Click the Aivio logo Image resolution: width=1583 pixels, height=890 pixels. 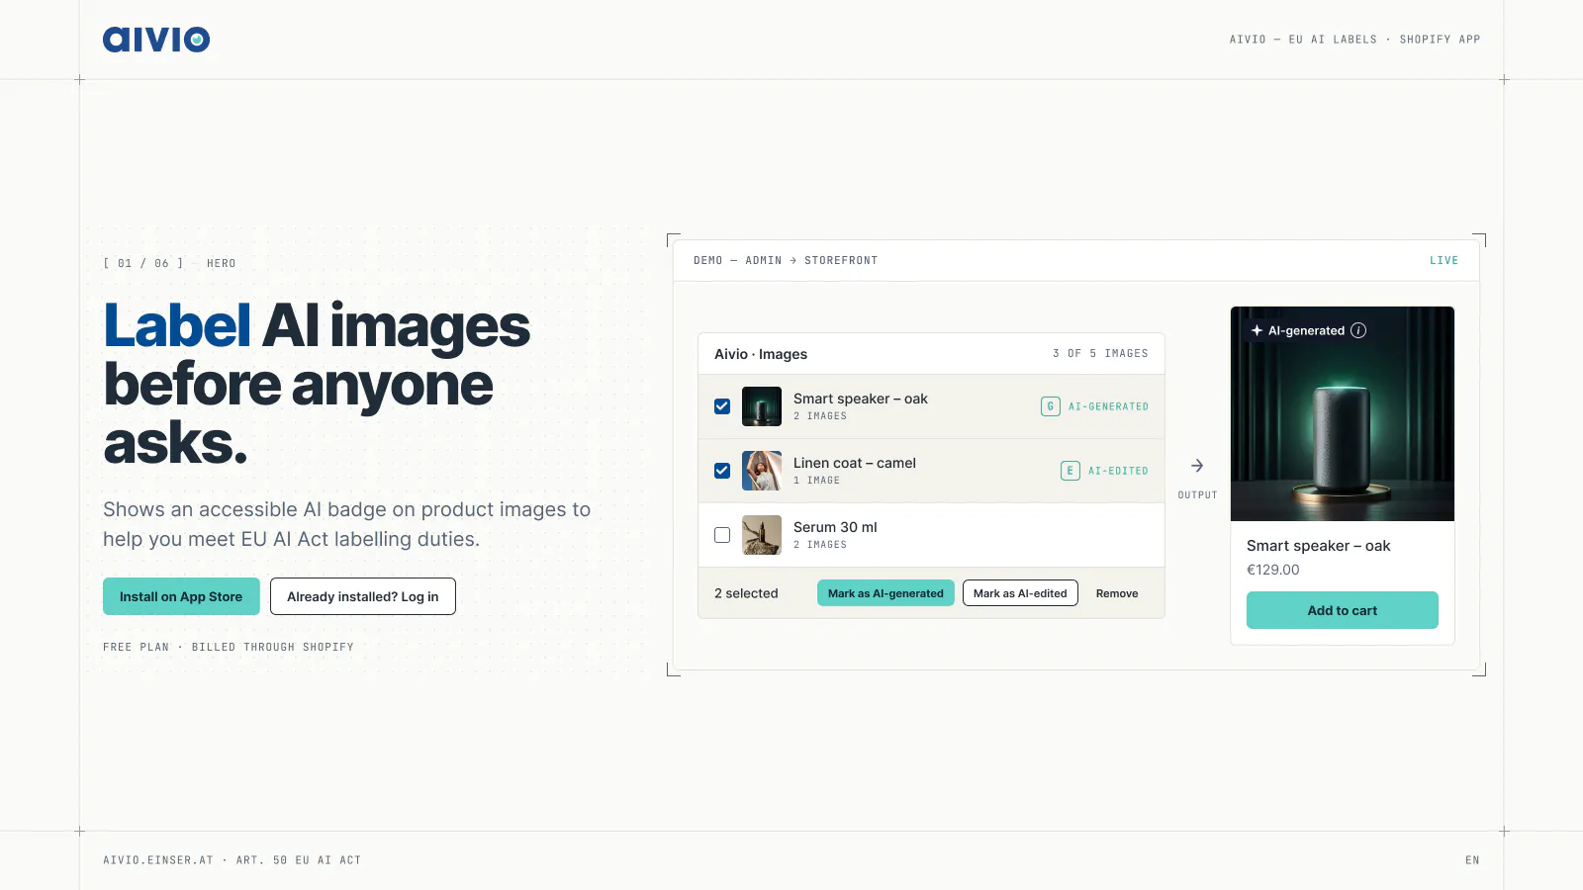coord(156,40)
